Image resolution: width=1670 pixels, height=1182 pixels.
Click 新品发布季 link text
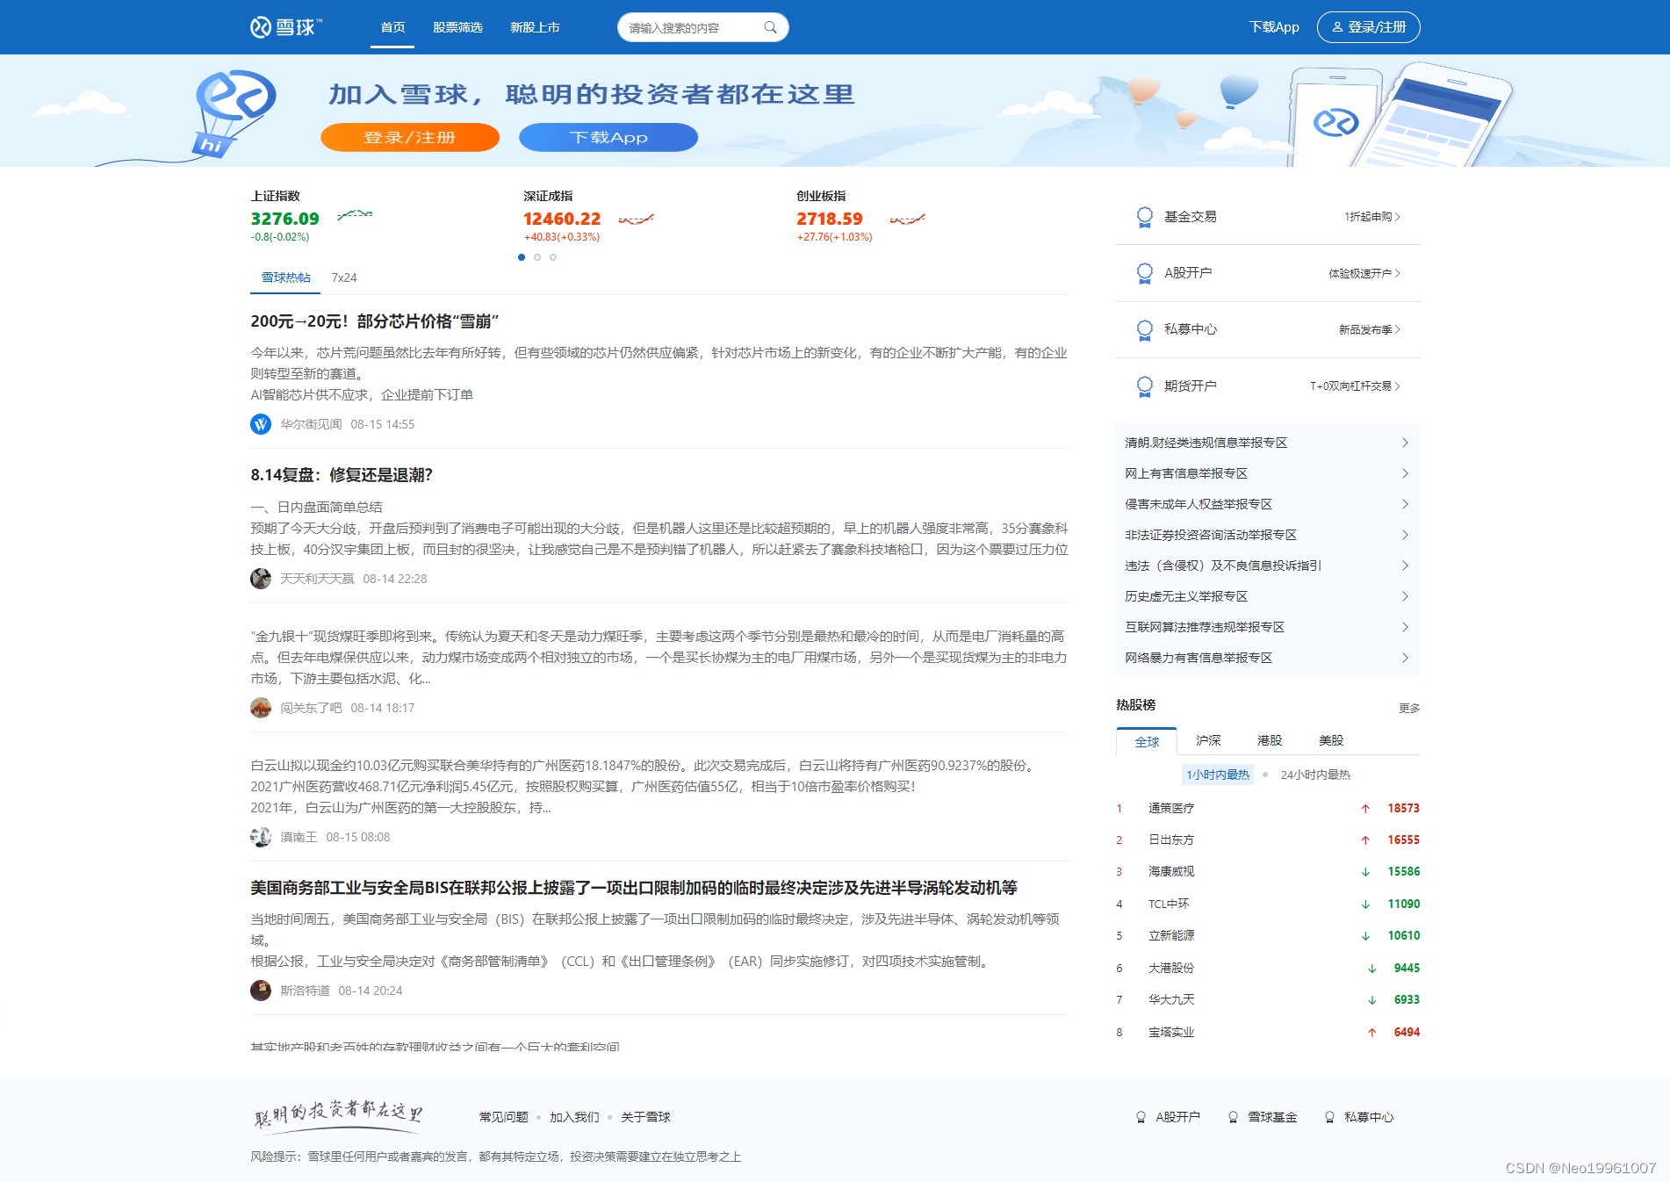coord(1364,329)
